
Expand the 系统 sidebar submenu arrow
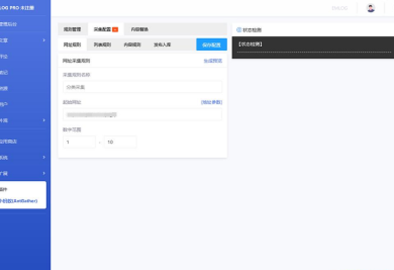pos(44,157)
